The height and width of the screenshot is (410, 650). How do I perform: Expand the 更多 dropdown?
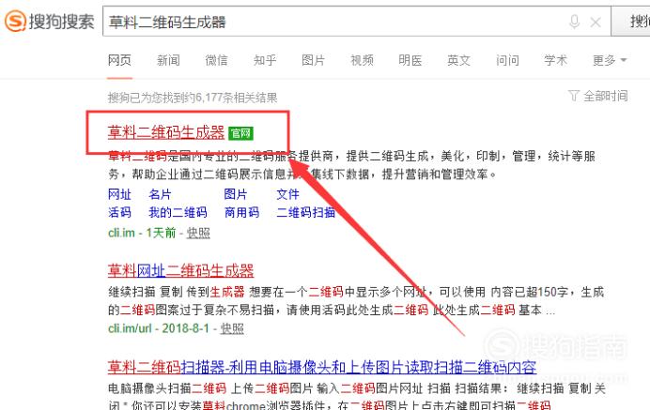coord(610,60)
